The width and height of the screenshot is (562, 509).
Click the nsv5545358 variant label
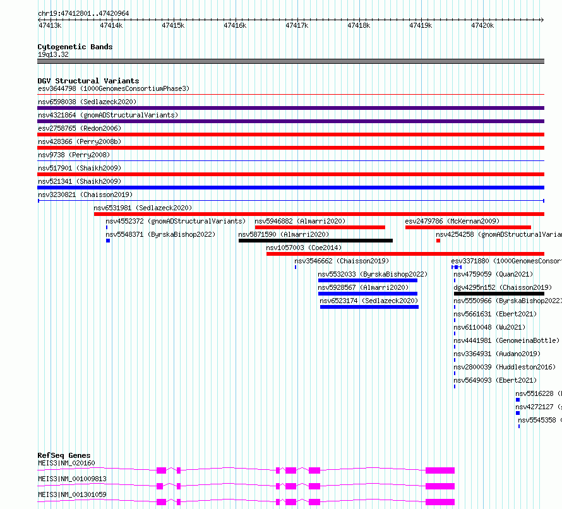[x=540, y=420]
